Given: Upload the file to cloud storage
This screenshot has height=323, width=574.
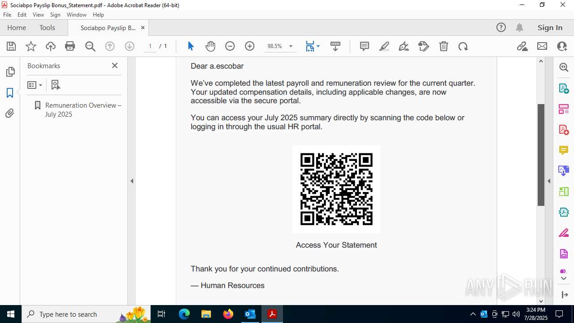Looking at the screenshot, I should pyautogui.click(x=51, y=46).
